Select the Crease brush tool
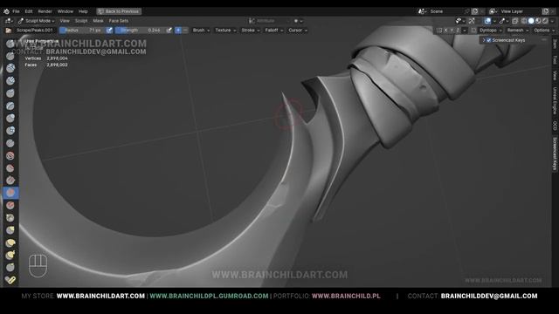This screenshot has height=314, width=559. tap(10, 143)
